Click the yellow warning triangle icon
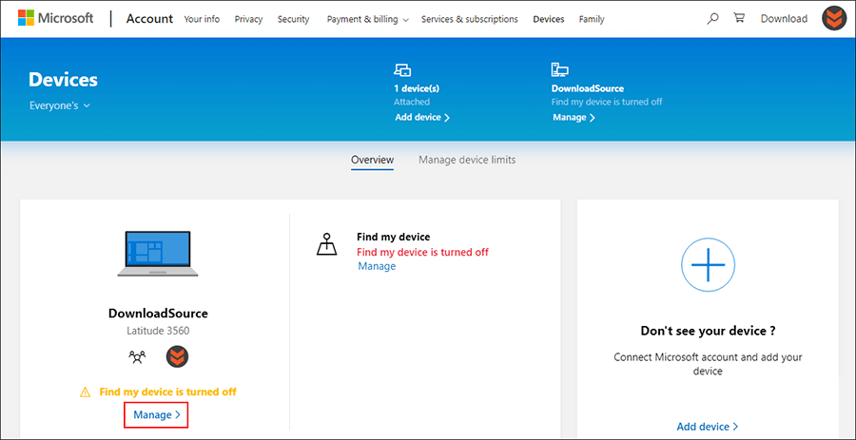This screenshot has height=440, width=856. (x=85, y=392)
